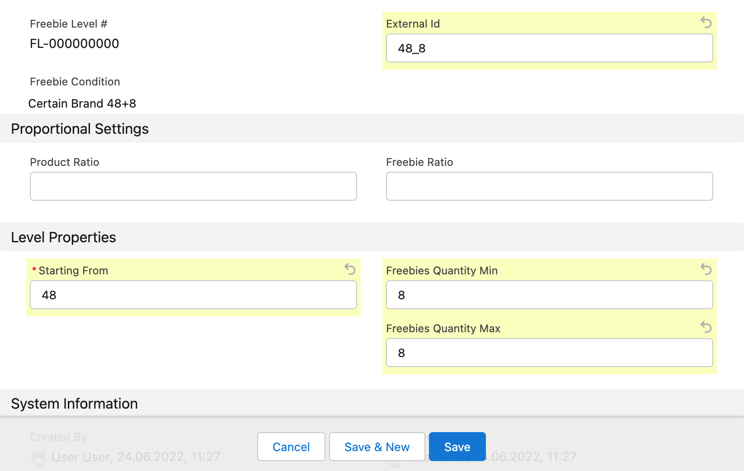Choose Save & New
744x471 pixels.
[377, 447]
